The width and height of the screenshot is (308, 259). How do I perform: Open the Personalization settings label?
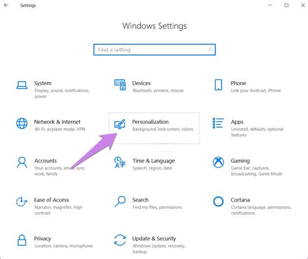tap(150, 122)
